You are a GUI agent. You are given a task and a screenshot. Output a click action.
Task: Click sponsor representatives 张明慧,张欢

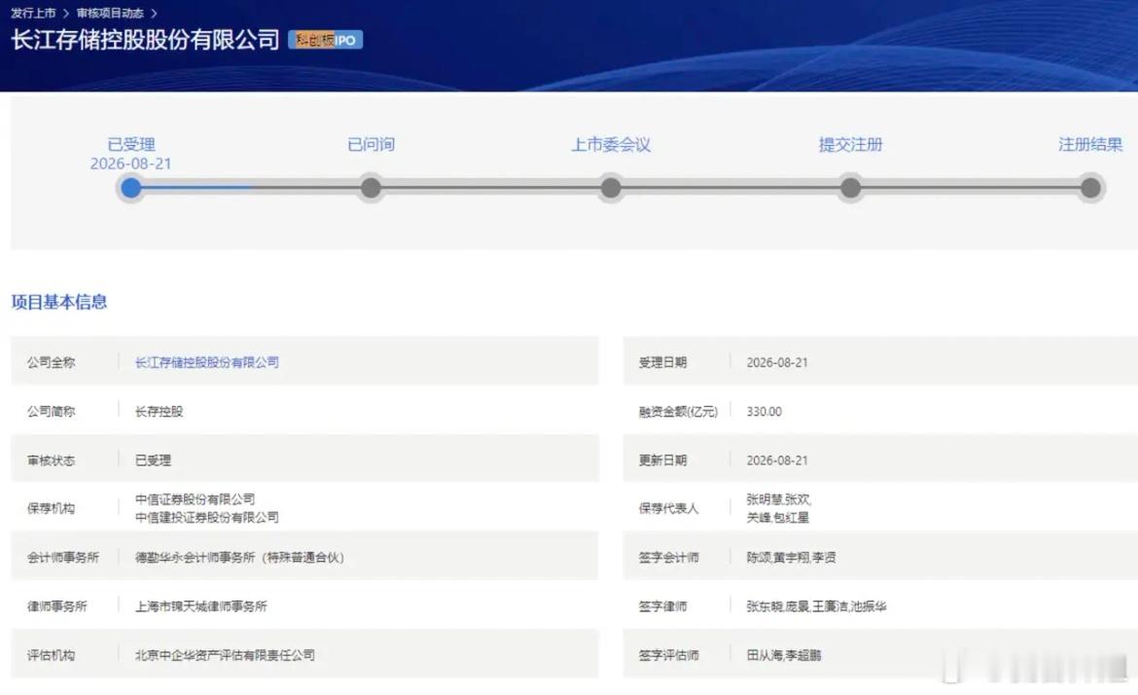click(x=779, y=499)
